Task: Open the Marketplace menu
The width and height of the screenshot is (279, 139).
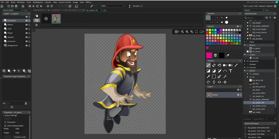Action: [38, 2]
